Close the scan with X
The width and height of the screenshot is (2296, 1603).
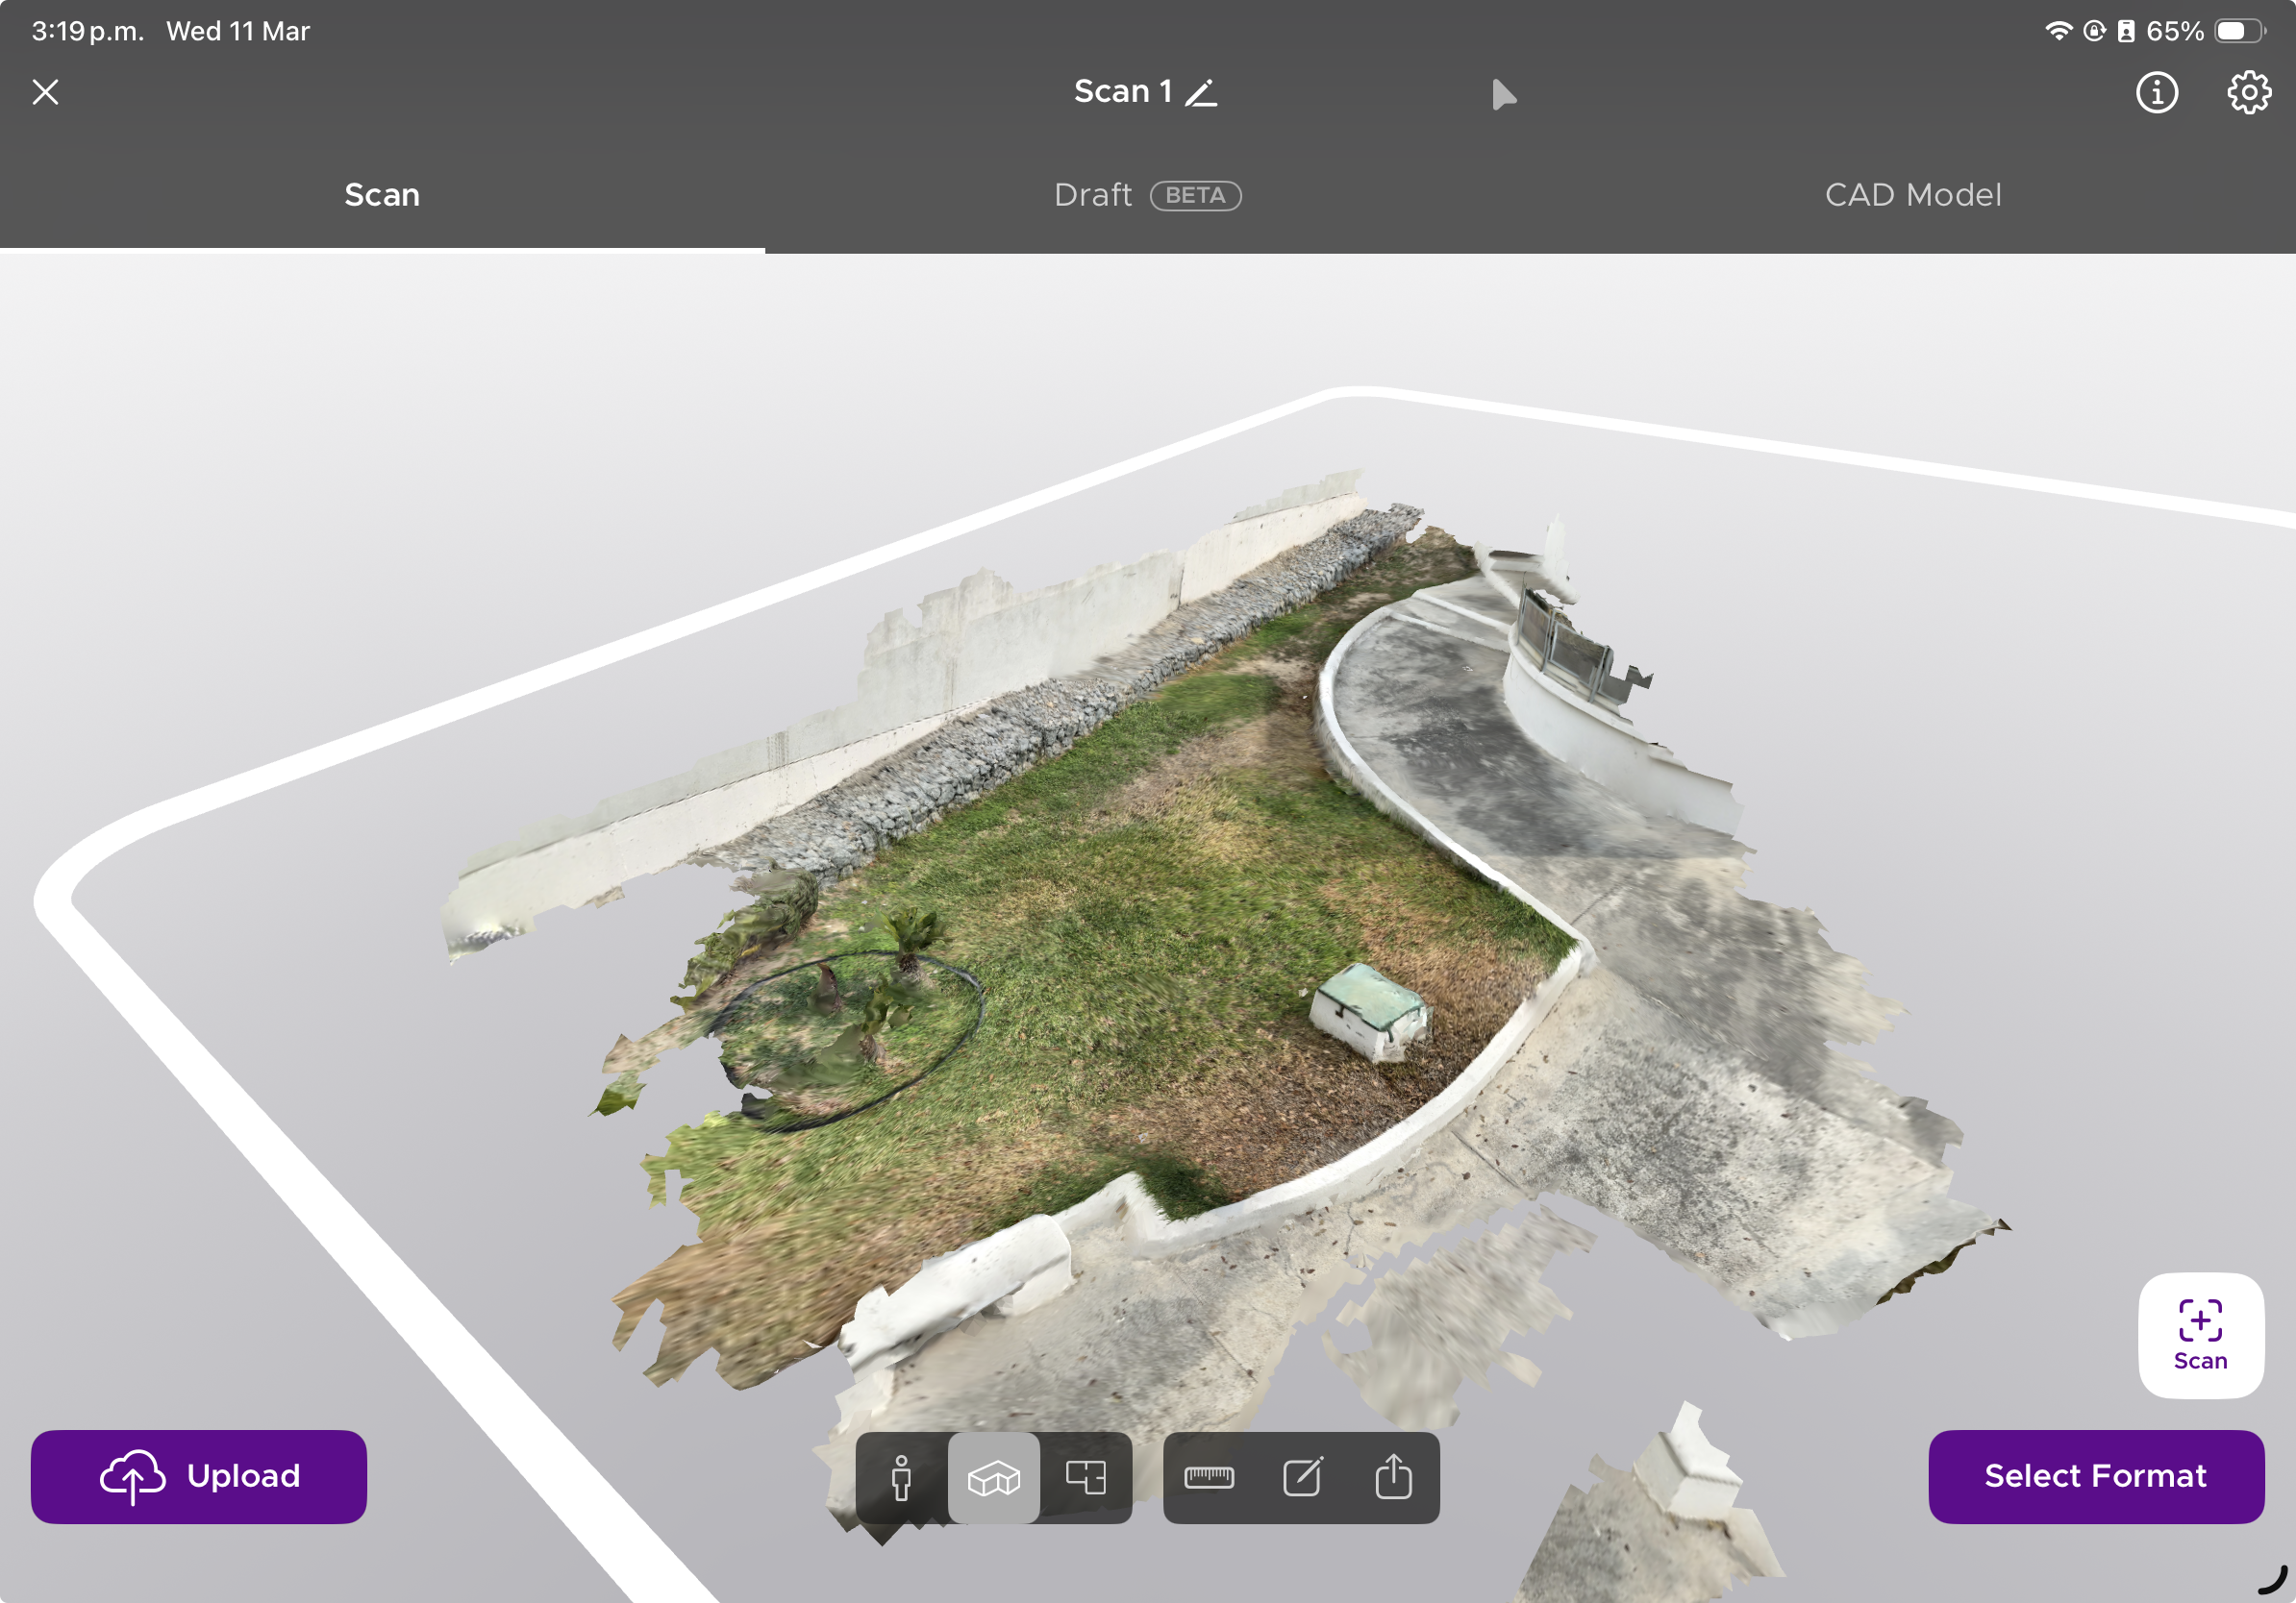tap(45, 92)
